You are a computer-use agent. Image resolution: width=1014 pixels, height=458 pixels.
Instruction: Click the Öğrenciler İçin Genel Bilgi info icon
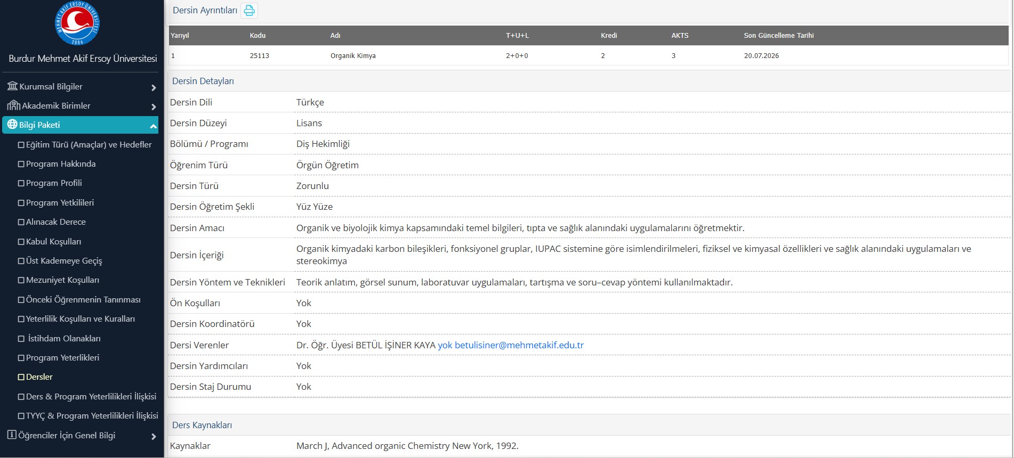(12, 435)
